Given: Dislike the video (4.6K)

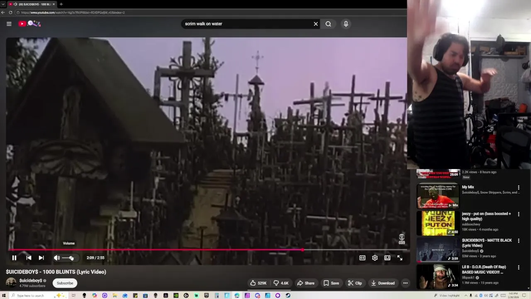Looking at the screenshot, I should click(281, 283).
